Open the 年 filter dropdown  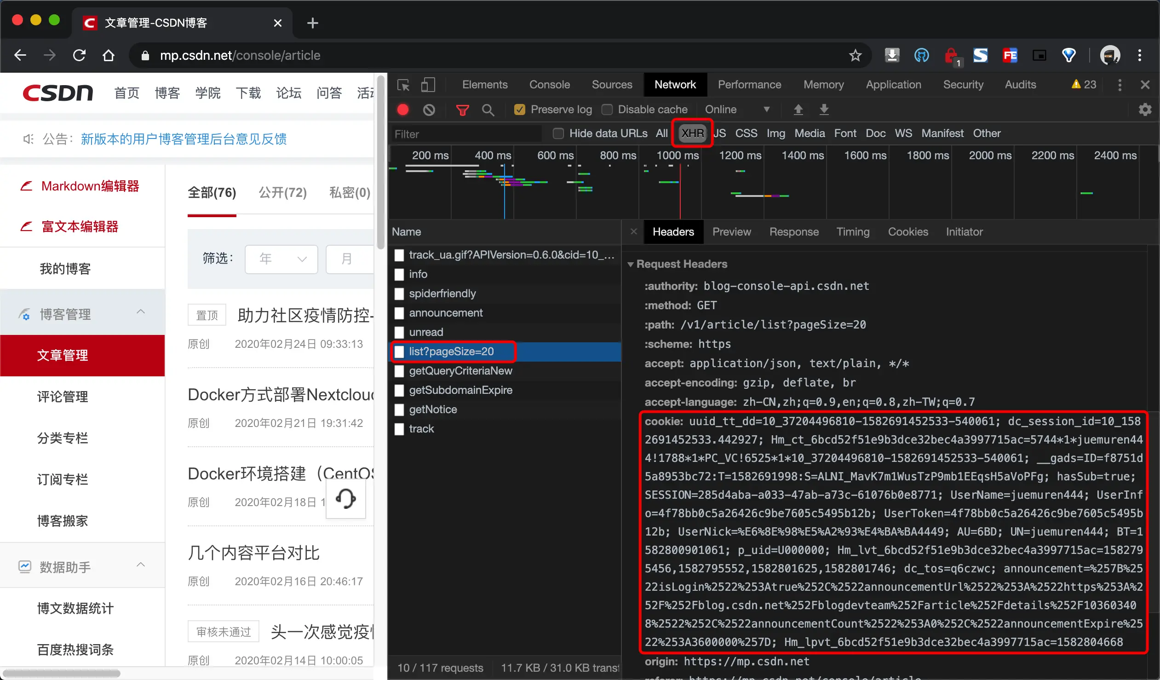pos(281,259)
